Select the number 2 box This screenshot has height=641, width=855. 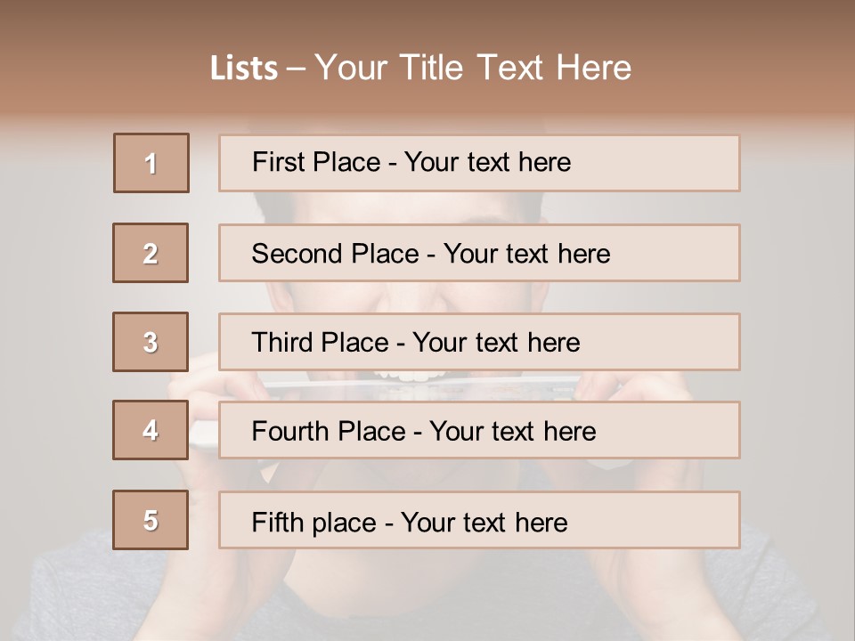coord(151,253)
